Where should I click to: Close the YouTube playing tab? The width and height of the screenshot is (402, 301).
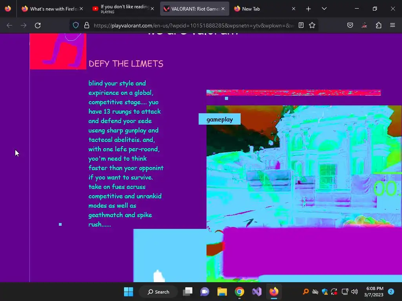coord(152,9)
